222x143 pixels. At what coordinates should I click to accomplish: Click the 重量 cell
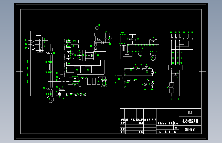pyautogui.click(x=171, y=123)
